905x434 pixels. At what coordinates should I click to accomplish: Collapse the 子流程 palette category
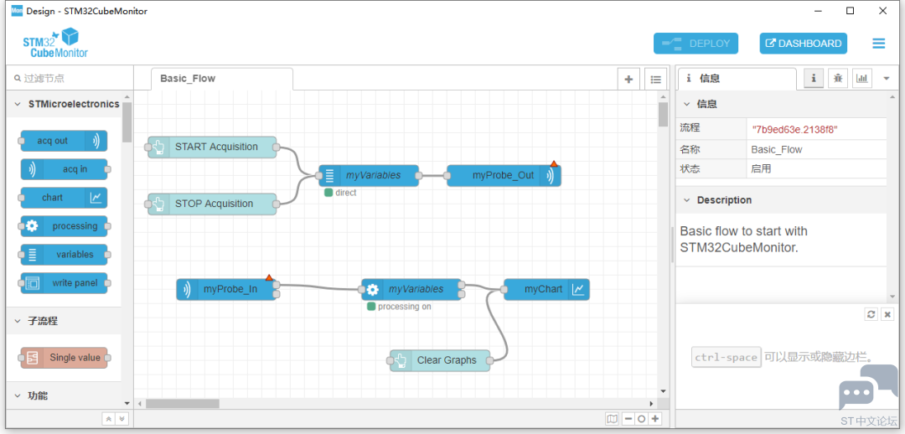[64, 321]
